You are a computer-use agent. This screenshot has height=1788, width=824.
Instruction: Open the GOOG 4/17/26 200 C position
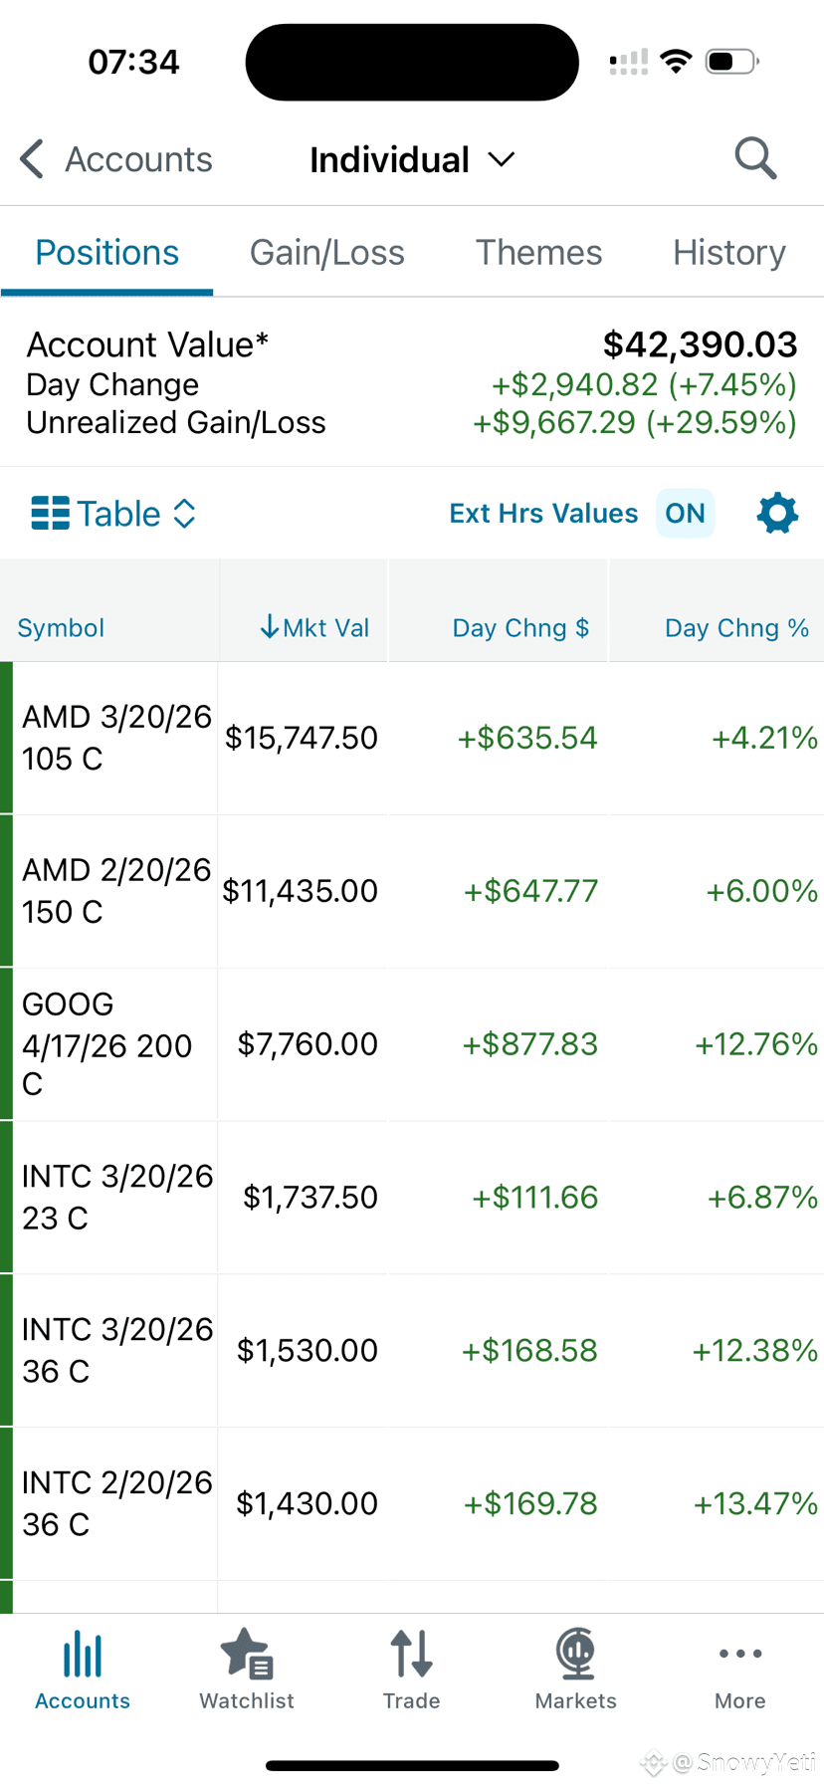click(x=412, y=1044)
